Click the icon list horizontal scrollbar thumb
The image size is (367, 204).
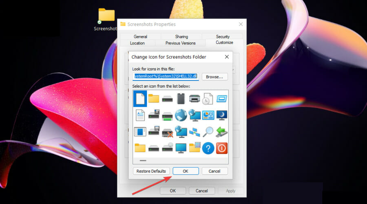pyautogui.click(x=143, y=160)
